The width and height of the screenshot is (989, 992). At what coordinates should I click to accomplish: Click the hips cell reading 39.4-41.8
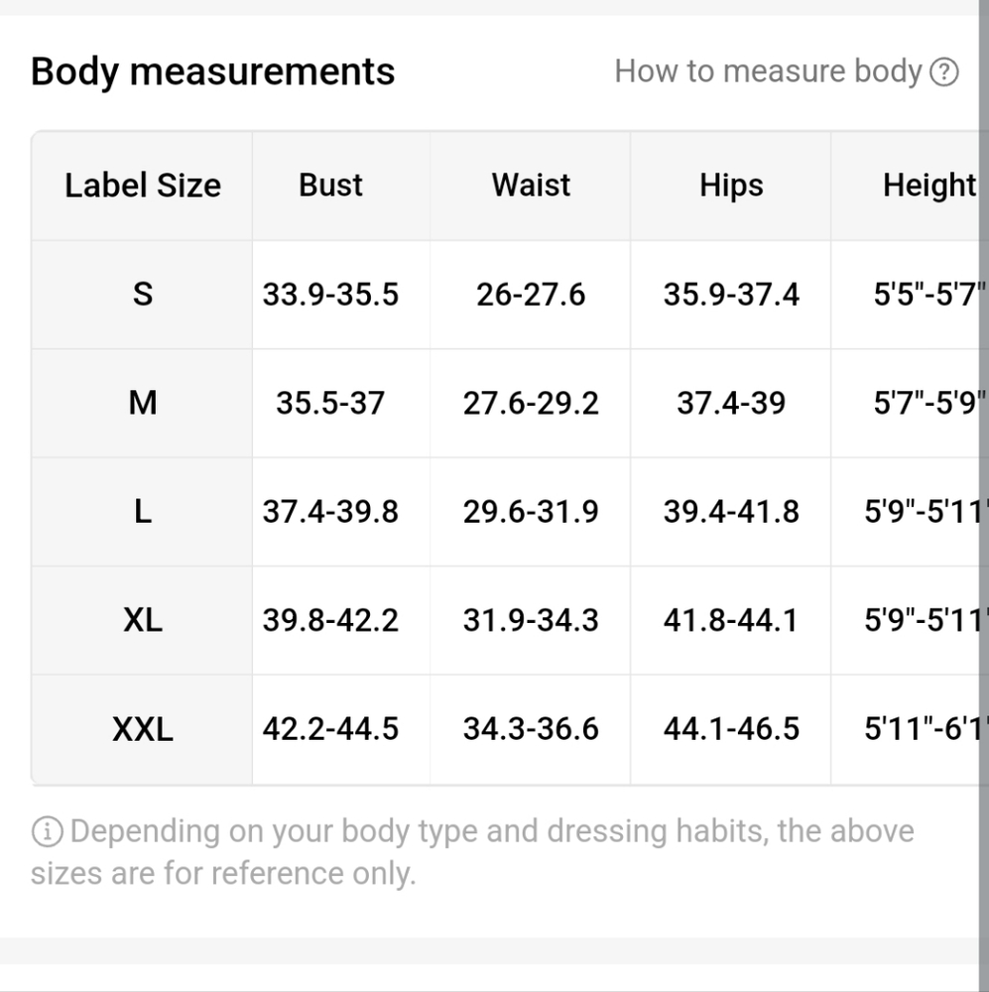pyautogui.click(x=731, y=512)
